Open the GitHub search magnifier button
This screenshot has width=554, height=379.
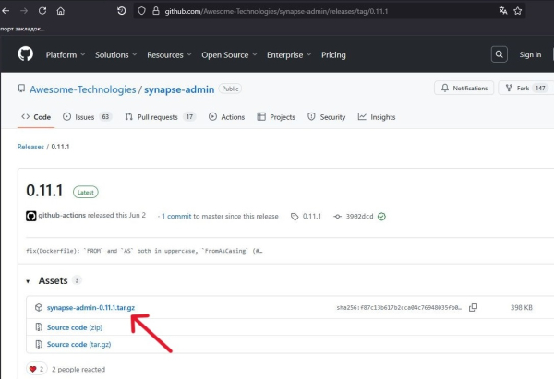click(x=500, y=54)
